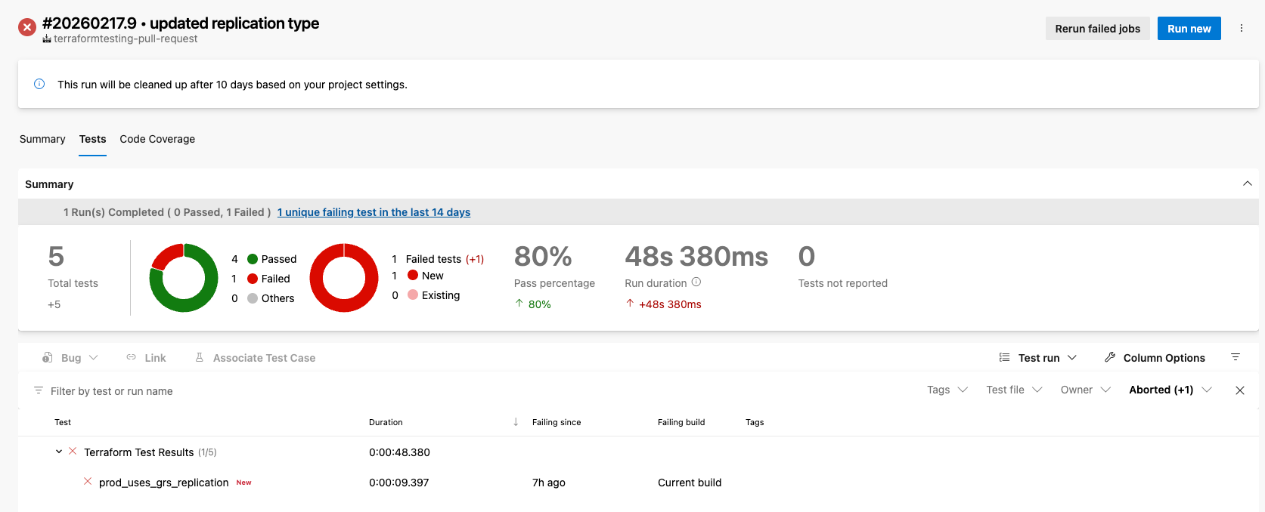Viewport: 1265px width, 512px height.
Task: Click the Test run grouping list icon
Action: [1004, 357]
